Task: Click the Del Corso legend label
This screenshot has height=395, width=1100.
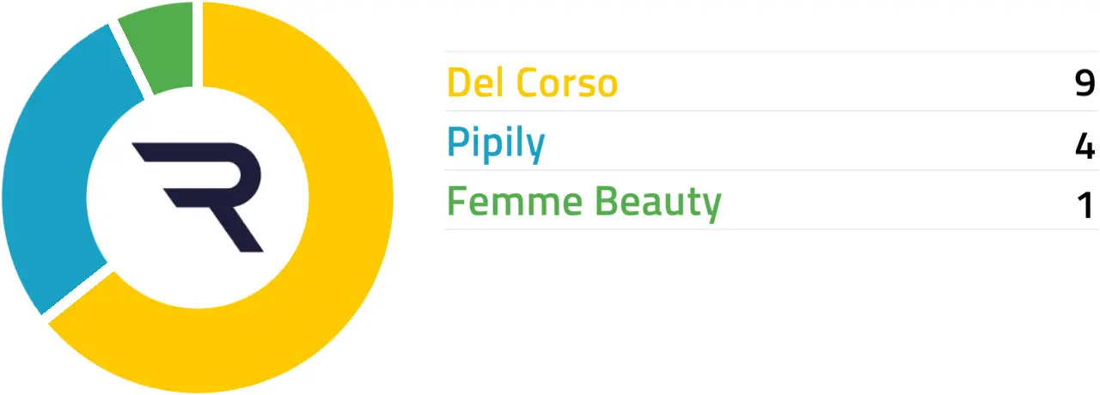Action: [532, 83]
